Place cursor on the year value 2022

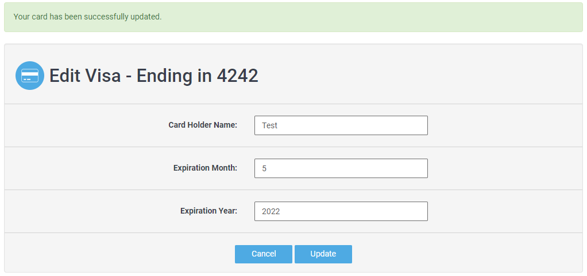pyautogui.click(x=271, y=211)
